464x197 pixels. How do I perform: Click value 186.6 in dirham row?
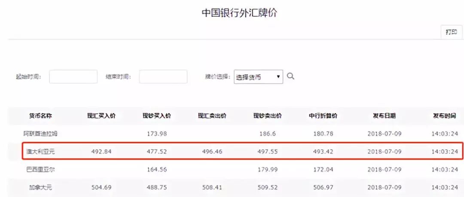[x=268, y=134]
